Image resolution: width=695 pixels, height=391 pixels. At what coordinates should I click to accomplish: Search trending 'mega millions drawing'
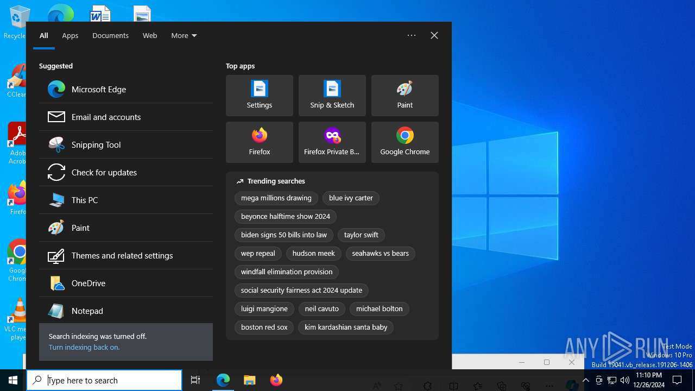276,198
